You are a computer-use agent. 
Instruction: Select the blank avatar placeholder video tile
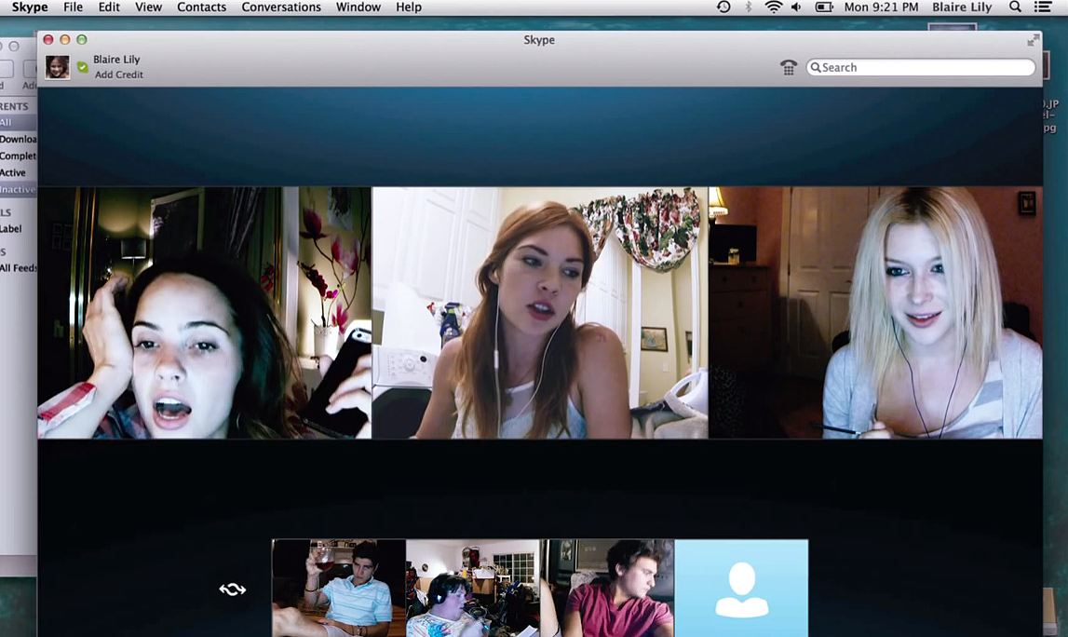click(741, 588)
